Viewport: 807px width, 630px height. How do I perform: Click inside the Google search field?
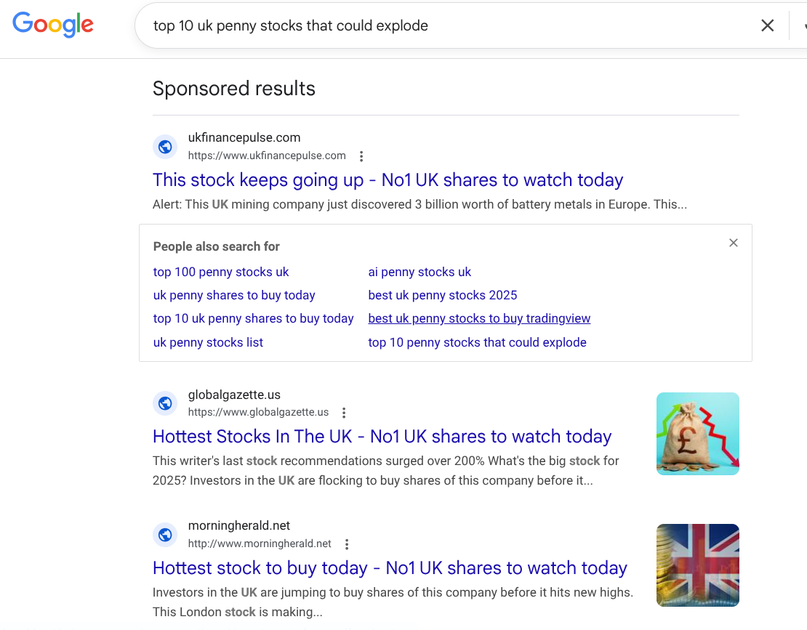point(436,26)
